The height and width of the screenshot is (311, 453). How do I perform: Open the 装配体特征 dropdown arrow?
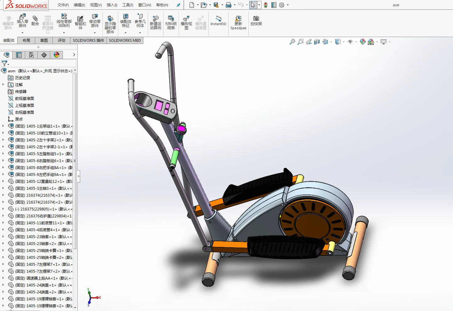click(x=125, y=33)
